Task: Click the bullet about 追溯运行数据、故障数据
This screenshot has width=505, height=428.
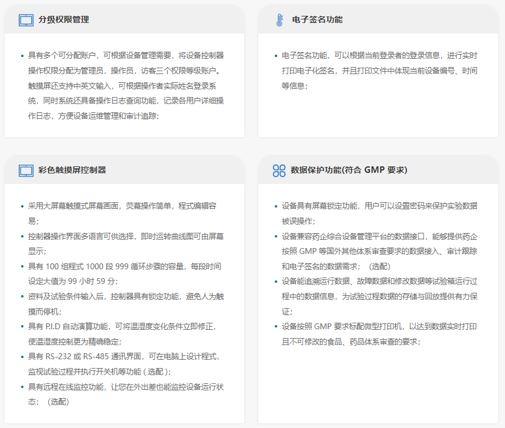Action: tap(379, 296)
